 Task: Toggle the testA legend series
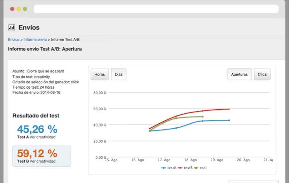[x=169, y=168]
